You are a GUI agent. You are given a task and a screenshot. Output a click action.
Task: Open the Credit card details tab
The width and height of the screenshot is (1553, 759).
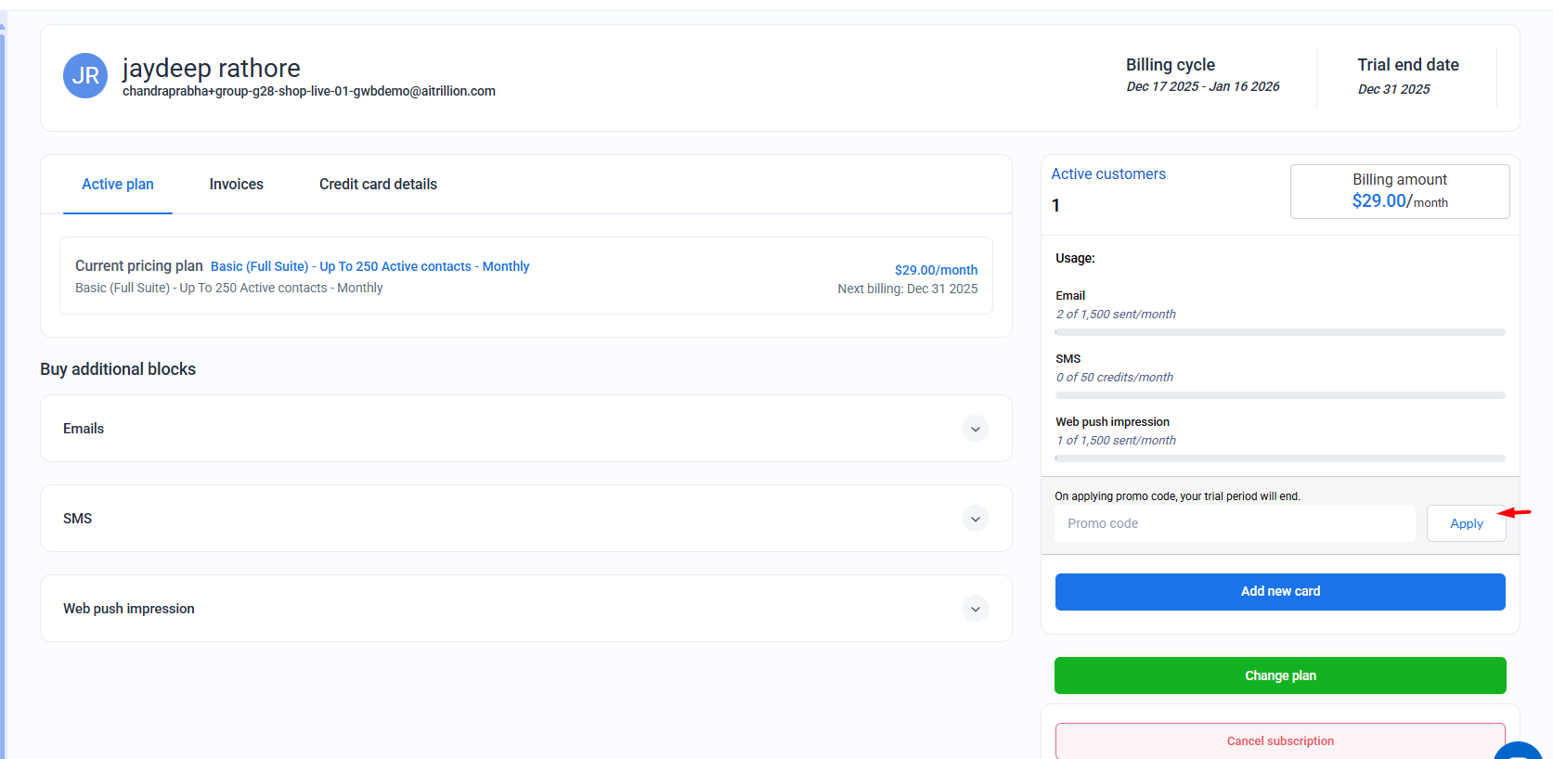(x=378, y=185)
